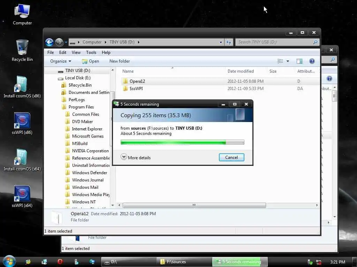Open the view options dropdown arrow

(288, 61)
